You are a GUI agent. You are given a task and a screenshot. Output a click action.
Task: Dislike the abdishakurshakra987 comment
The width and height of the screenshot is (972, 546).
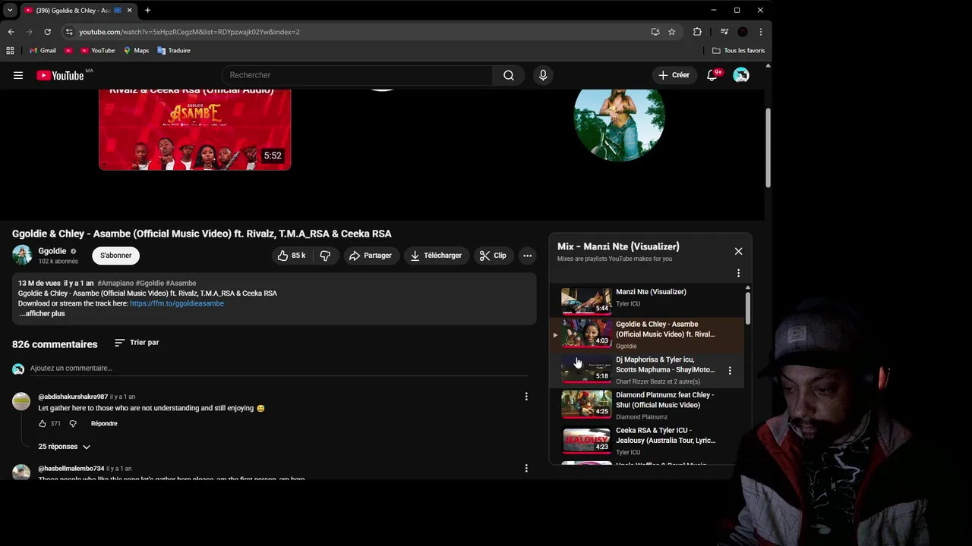(73, 423)
